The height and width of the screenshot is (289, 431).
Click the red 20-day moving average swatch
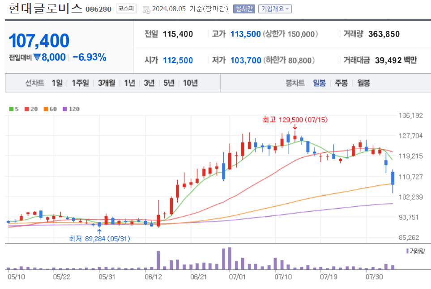(x=27, y=109)
